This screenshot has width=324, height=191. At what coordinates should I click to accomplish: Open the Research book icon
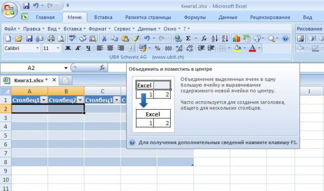(82, 38)
